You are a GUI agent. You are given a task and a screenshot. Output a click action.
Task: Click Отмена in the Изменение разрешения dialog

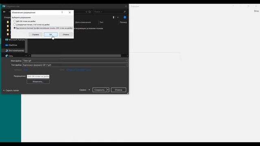tap(66, 34)
